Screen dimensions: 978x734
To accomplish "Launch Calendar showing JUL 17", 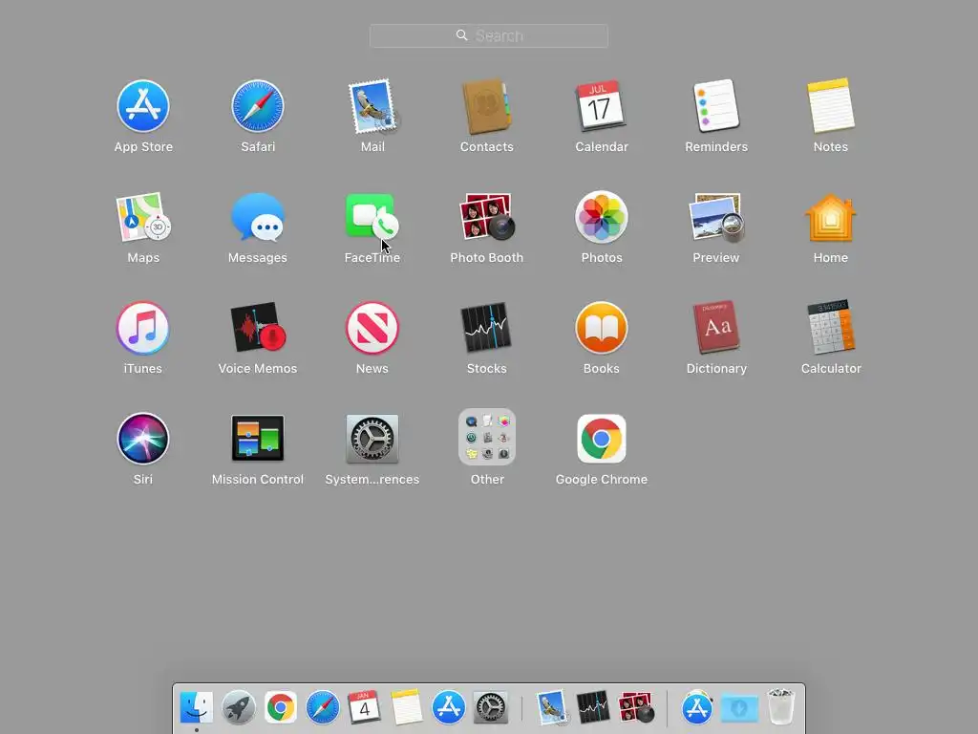I will click(601, 106).
